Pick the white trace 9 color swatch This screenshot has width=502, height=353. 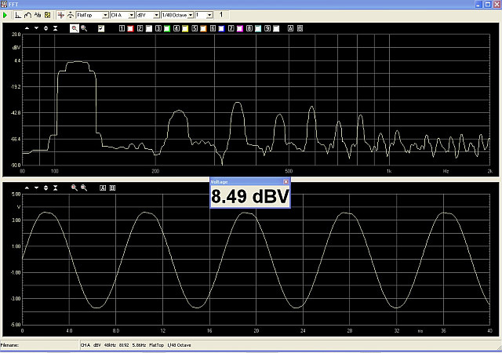pos(276,28)
